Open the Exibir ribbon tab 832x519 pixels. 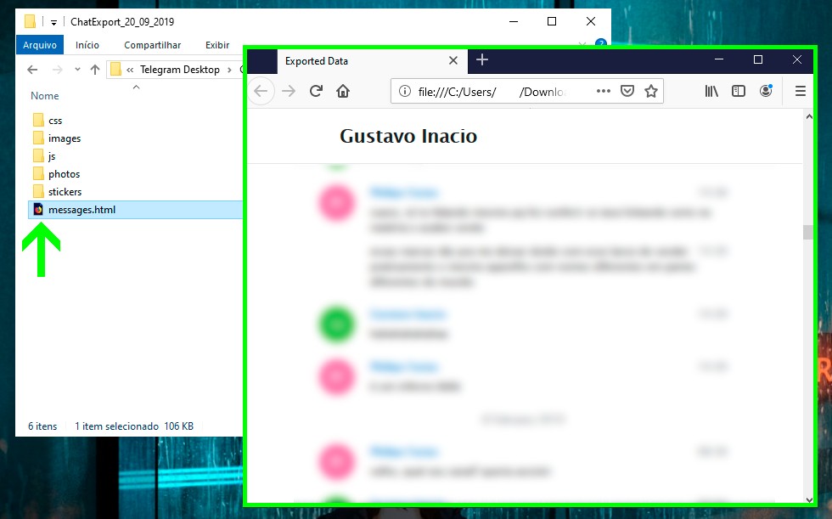pyautogui.click(x=217, y=45)
